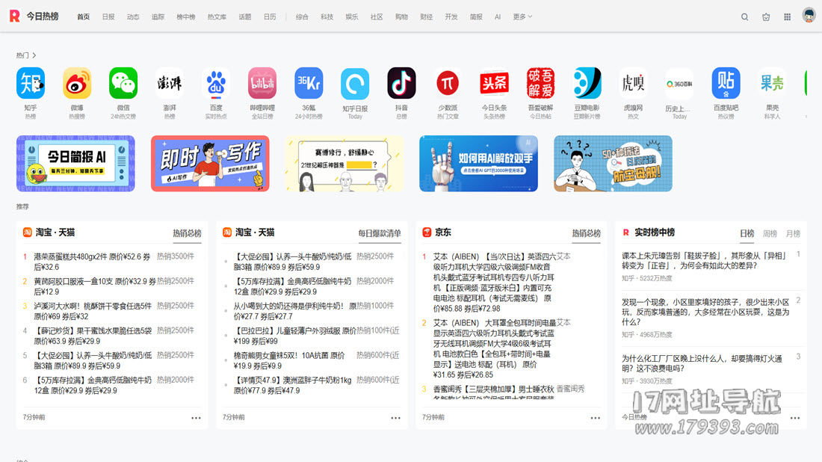
Task: Open the apps grid icon in header
Action: pyautogui.click(x=787, y=16)
